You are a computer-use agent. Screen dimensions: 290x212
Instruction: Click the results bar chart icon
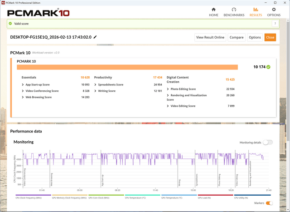[x=256, y=10]
